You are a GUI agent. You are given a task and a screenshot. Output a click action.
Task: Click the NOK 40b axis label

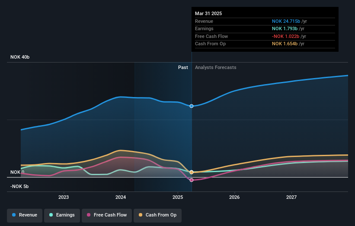point(20,57)
